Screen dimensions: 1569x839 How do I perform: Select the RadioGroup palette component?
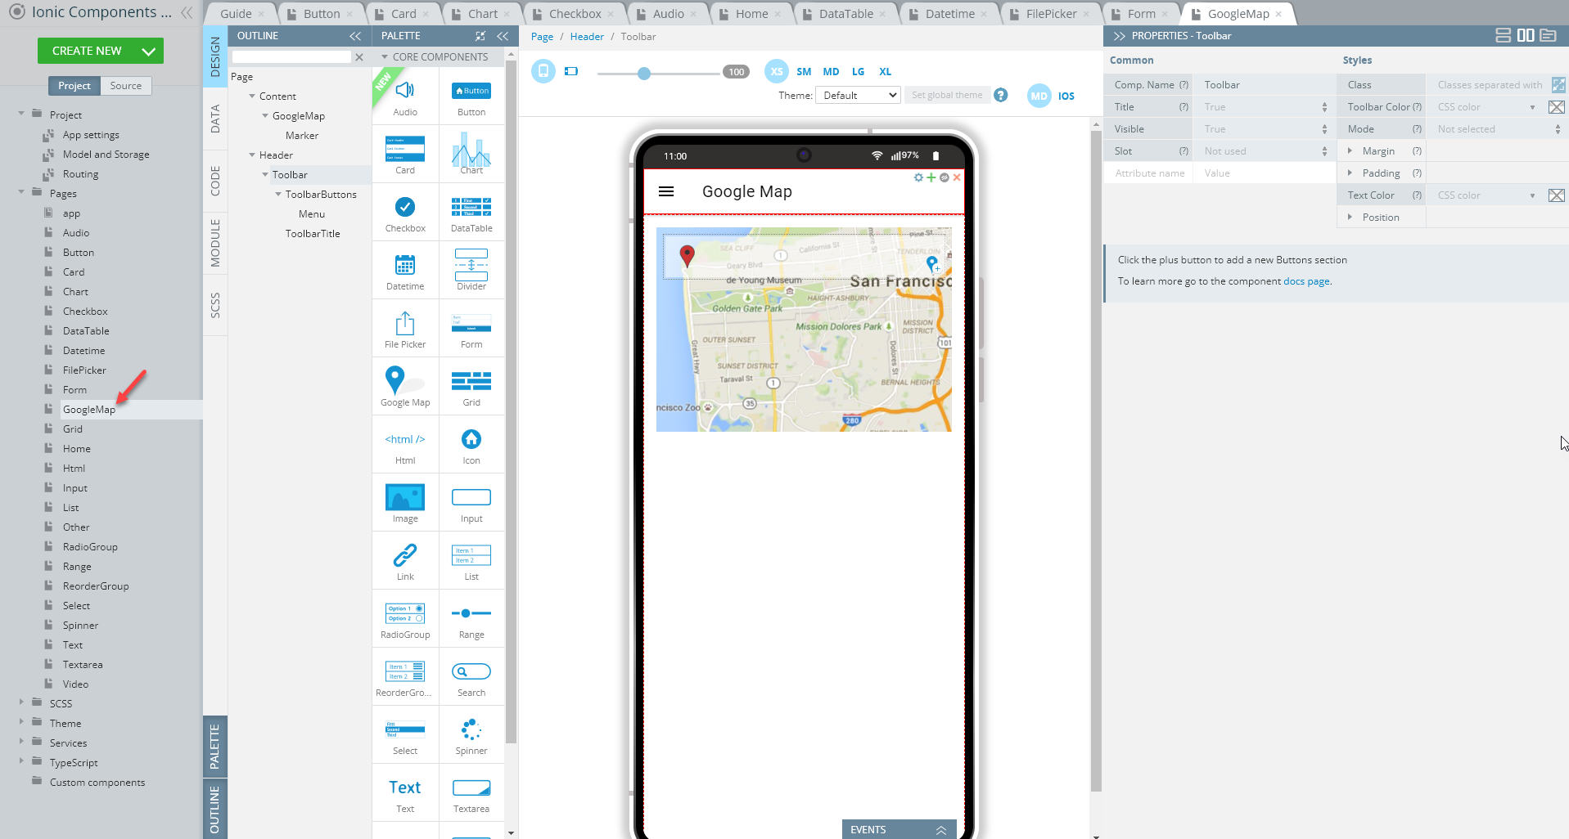pos(405,619)
